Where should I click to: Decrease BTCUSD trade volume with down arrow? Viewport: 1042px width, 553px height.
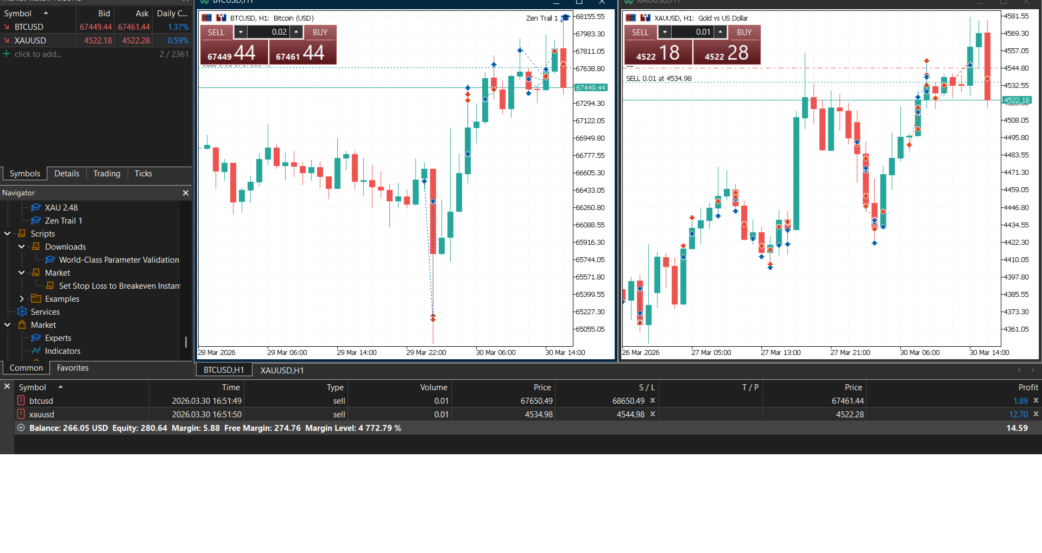pos(241,32)
